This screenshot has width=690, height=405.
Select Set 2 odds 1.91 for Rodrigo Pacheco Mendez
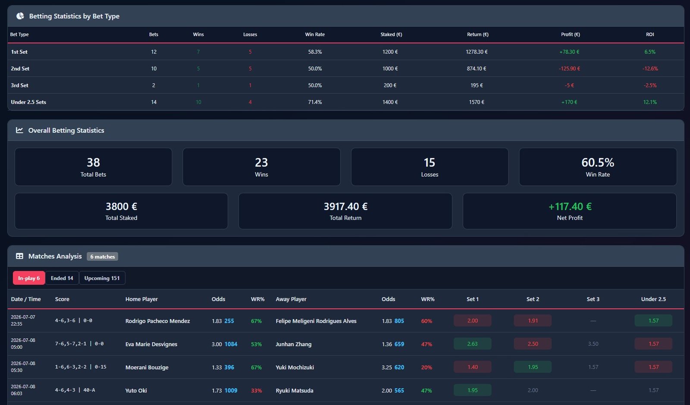[x=533, y=320]
